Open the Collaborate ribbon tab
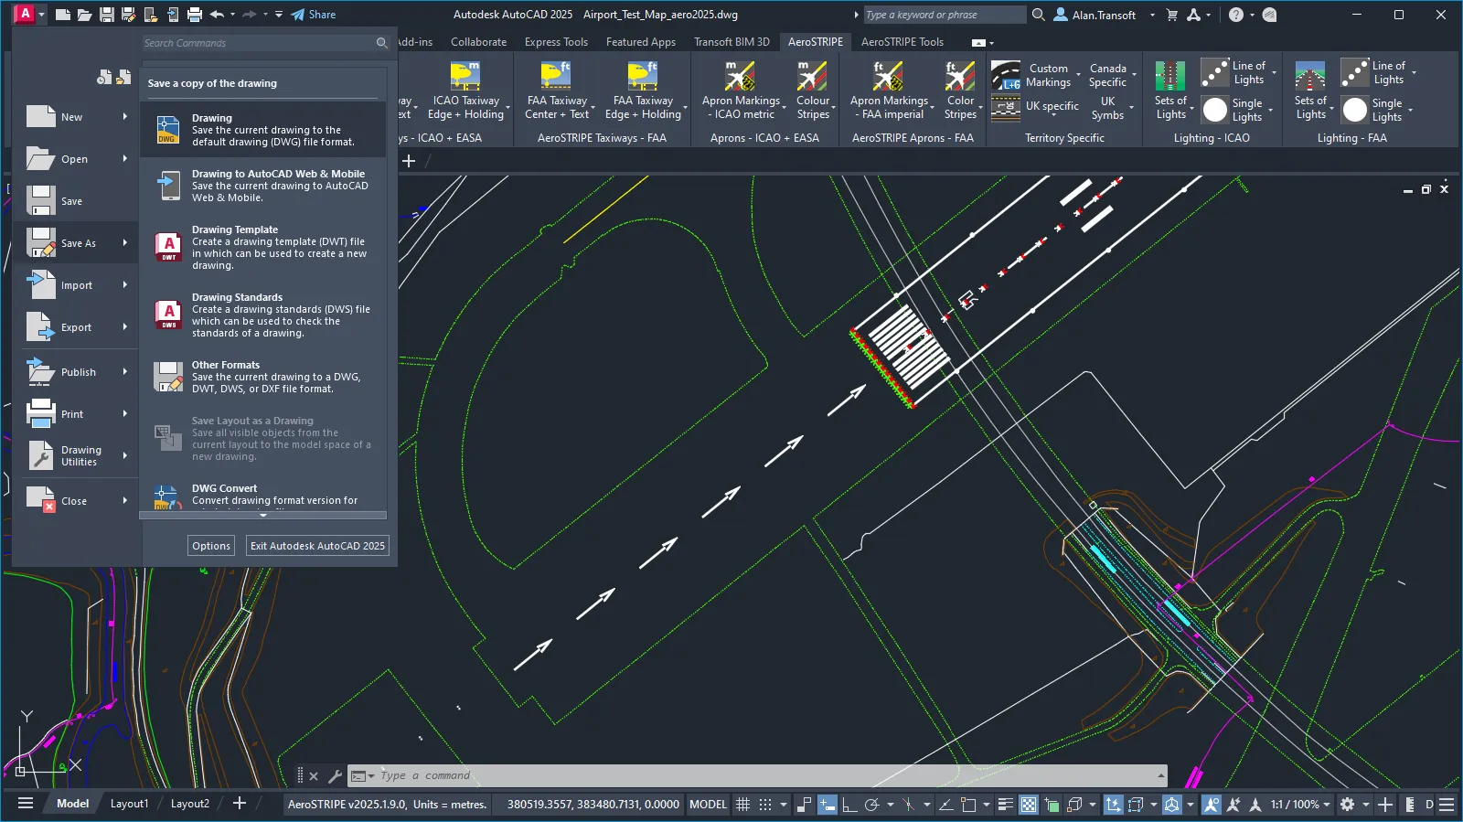Image resolution: width=1463 pixels, height=822 pixels. pyautogui.click(x=478, y=42)
